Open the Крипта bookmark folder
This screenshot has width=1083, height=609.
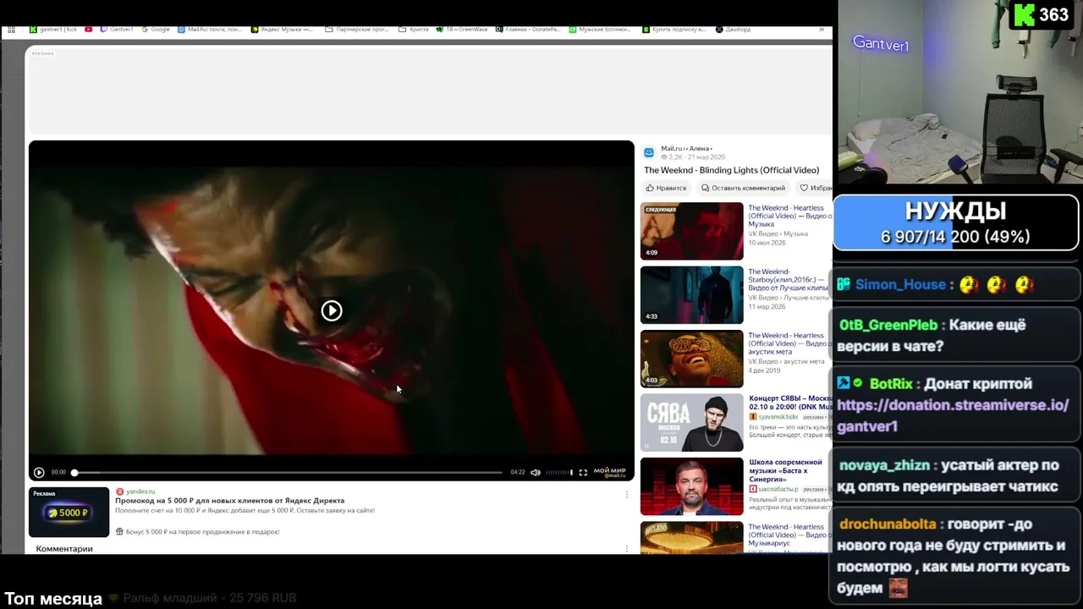click(x=414, y=30)
